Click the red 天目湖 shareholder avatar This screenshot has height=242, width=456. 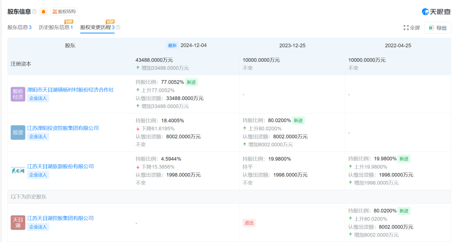click(18, 223)
